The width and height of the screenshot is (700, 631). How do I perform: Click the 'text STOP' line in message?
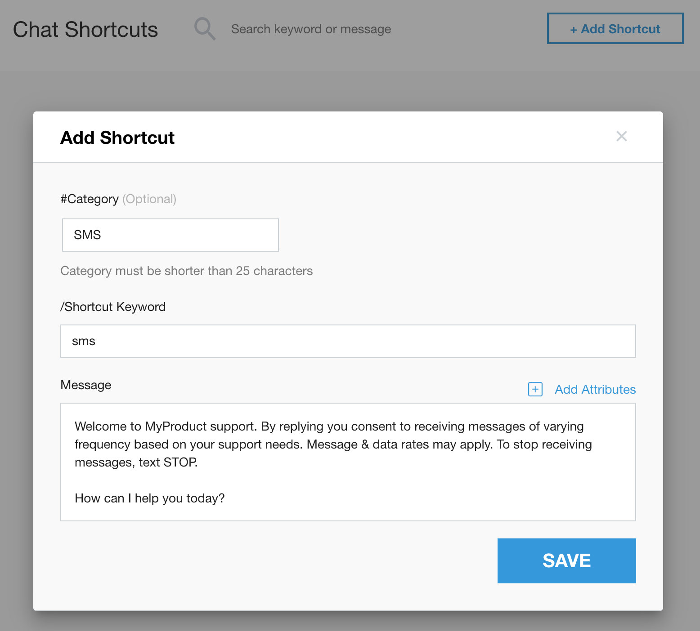coord(136,462)
